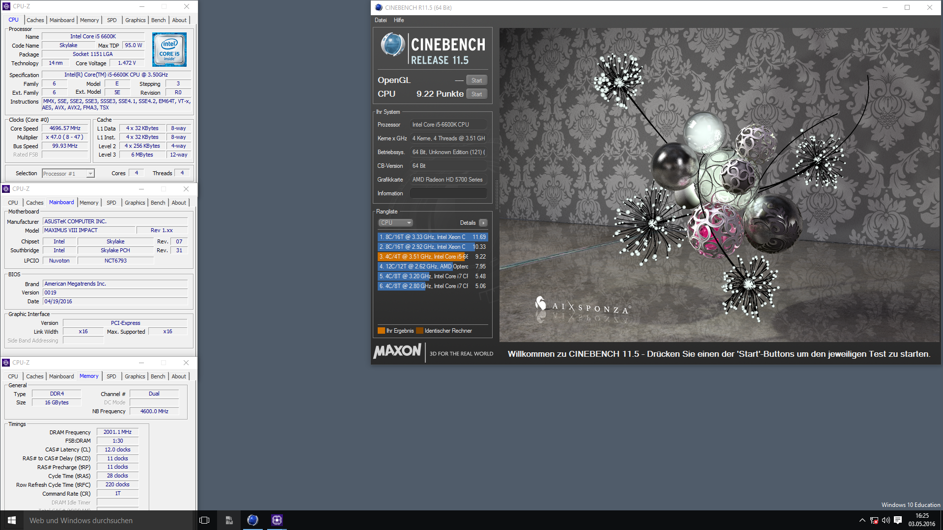
Task: Open the Graphics tab in the top CPU-Z window
Action: click(136, 20)
